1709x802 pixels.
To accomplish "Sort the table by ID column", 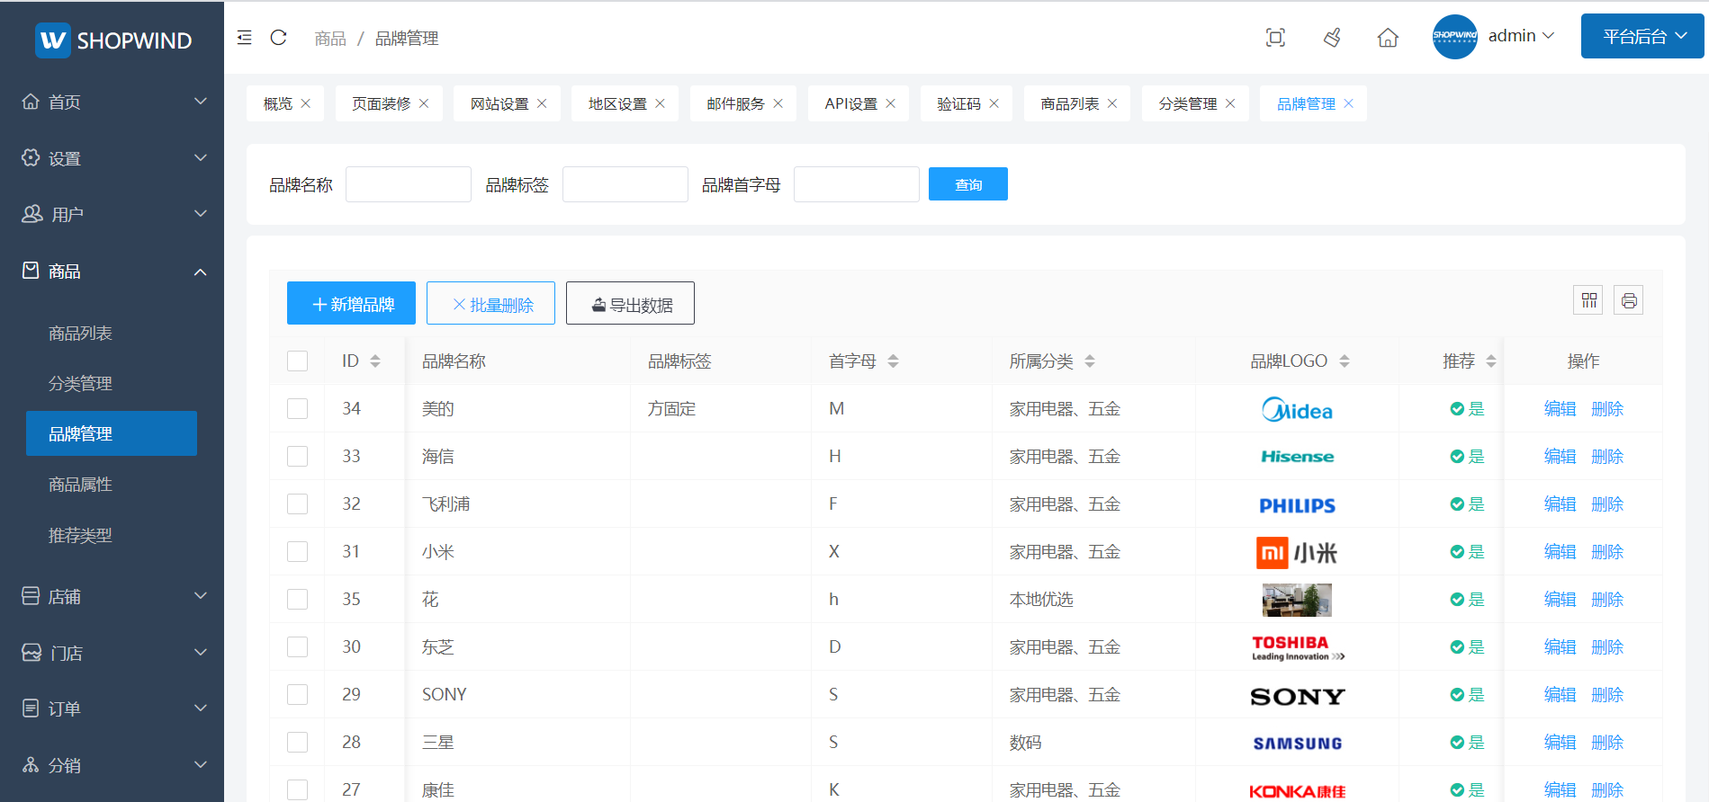I will pos(375,361).
